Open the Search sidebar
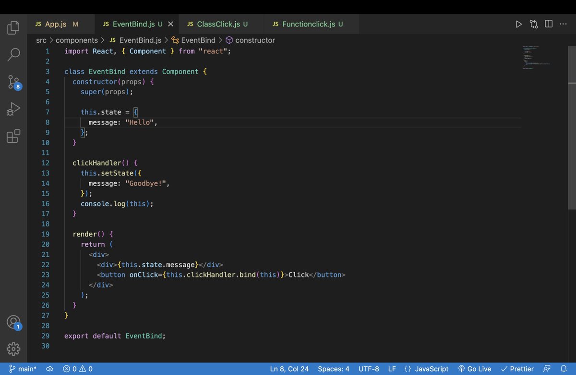The height and width of the screenshot is (375, 576). (x=13, y=54)
